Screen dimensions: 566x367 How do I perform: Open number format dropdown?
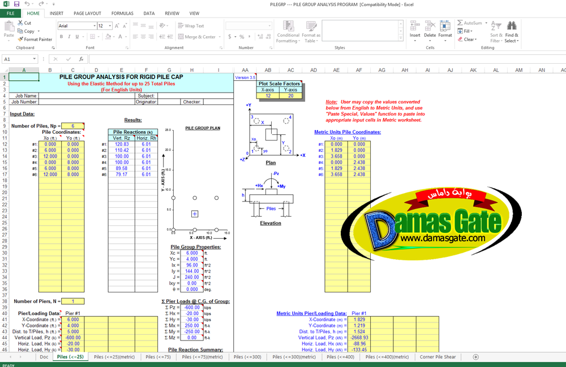269,26
